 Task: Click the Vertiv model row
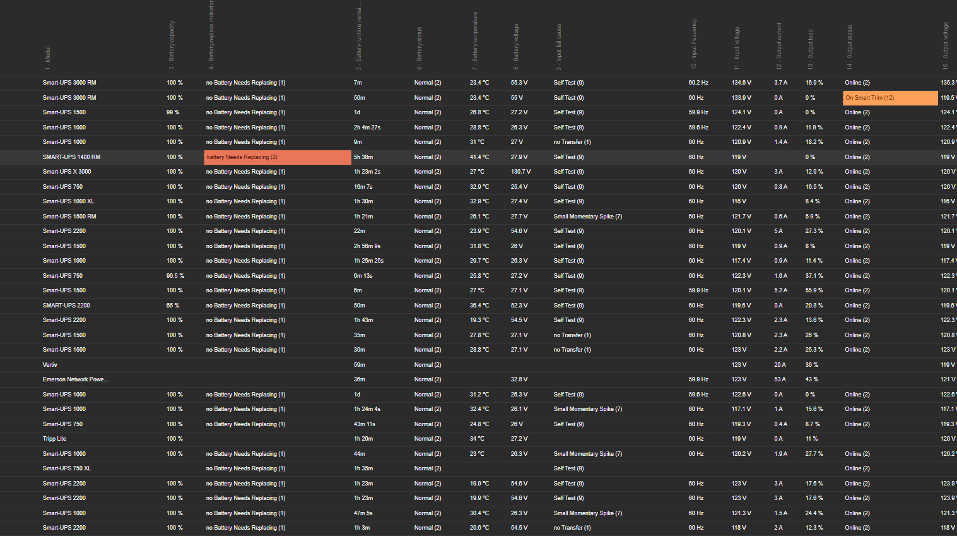[x=50, y=365]
